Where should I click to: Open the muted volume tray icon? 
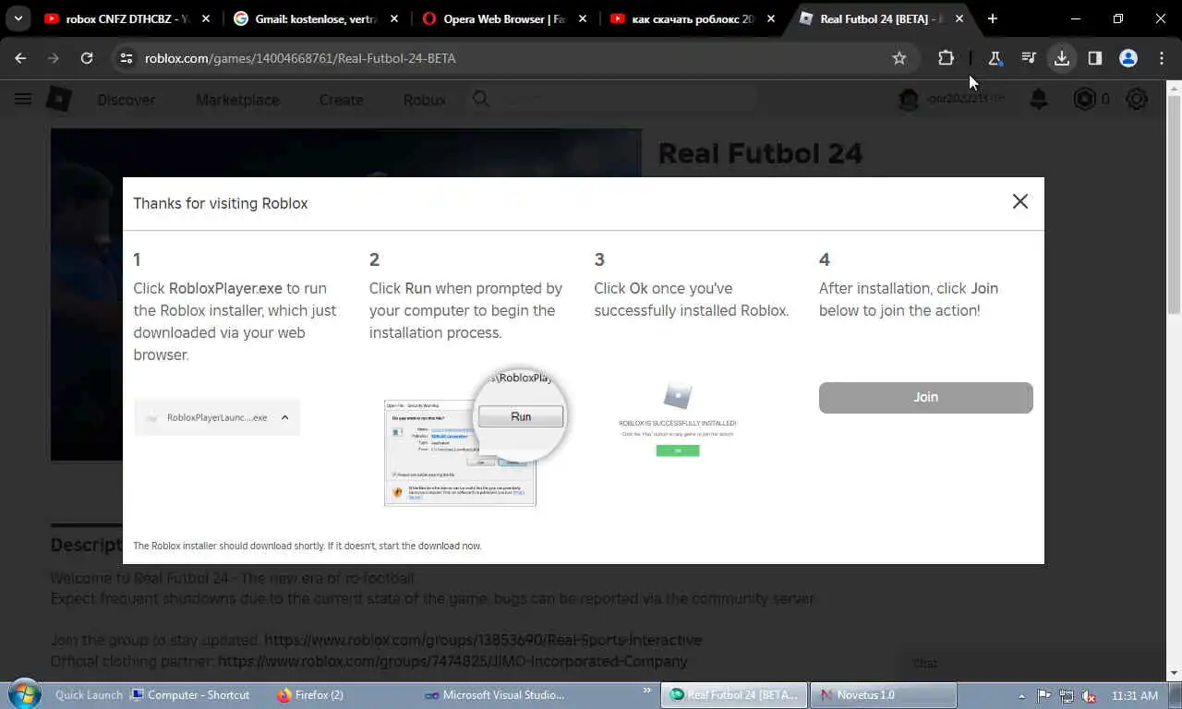click(1090, 696)
